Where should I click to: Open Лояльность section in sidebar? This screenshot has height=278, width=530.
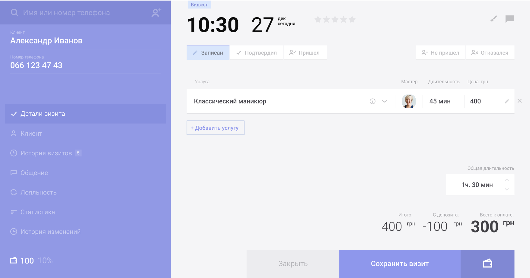click(38, 192)
